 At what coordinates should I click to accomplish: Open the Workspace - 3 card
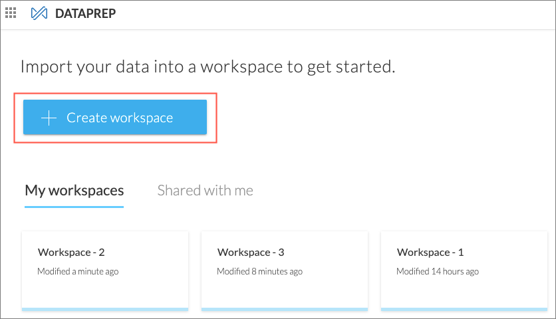[x=285, y=279]
